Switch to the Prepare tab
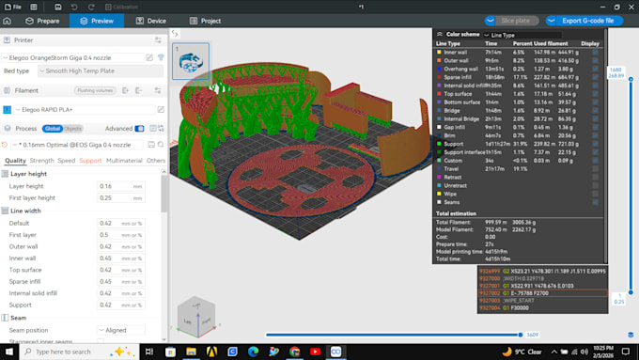 (x=42, y=21)
